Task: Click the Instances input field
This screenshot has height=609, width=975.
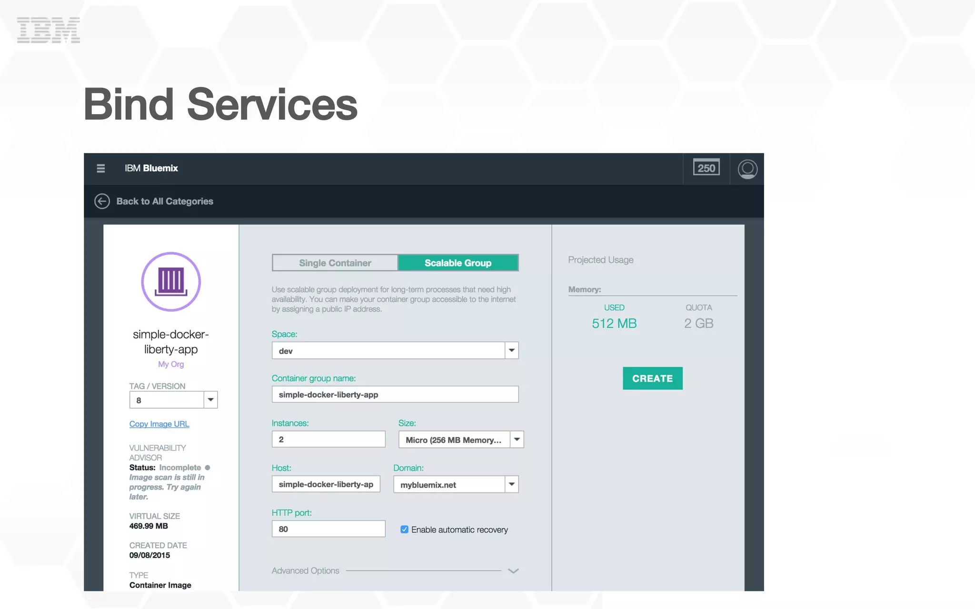Action: pyautogui.click(x=328, y=439)
